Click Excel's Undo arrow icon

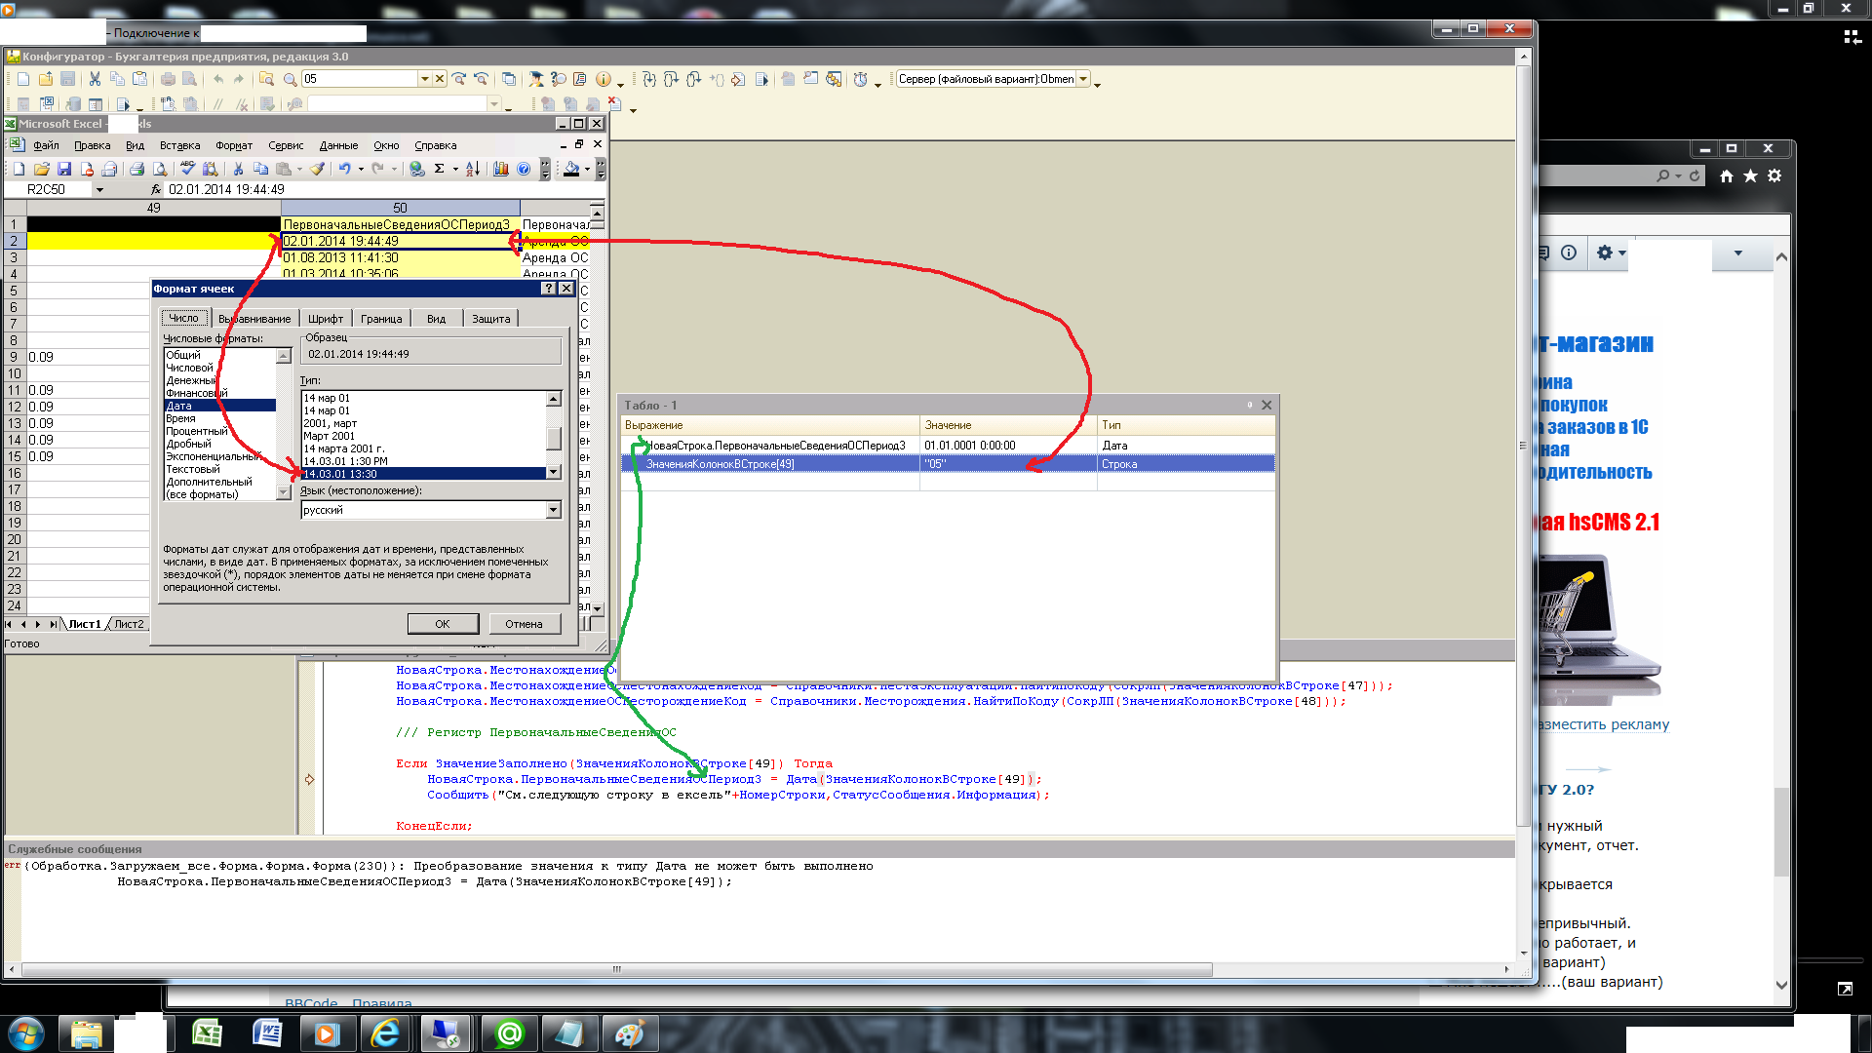(344, 169)
